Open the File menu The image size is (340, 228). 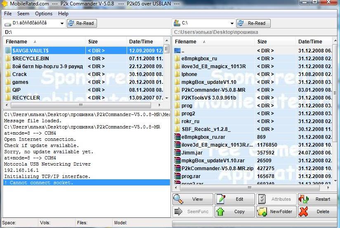8,14
